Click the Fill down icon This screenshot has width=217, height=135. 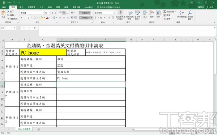165,15
